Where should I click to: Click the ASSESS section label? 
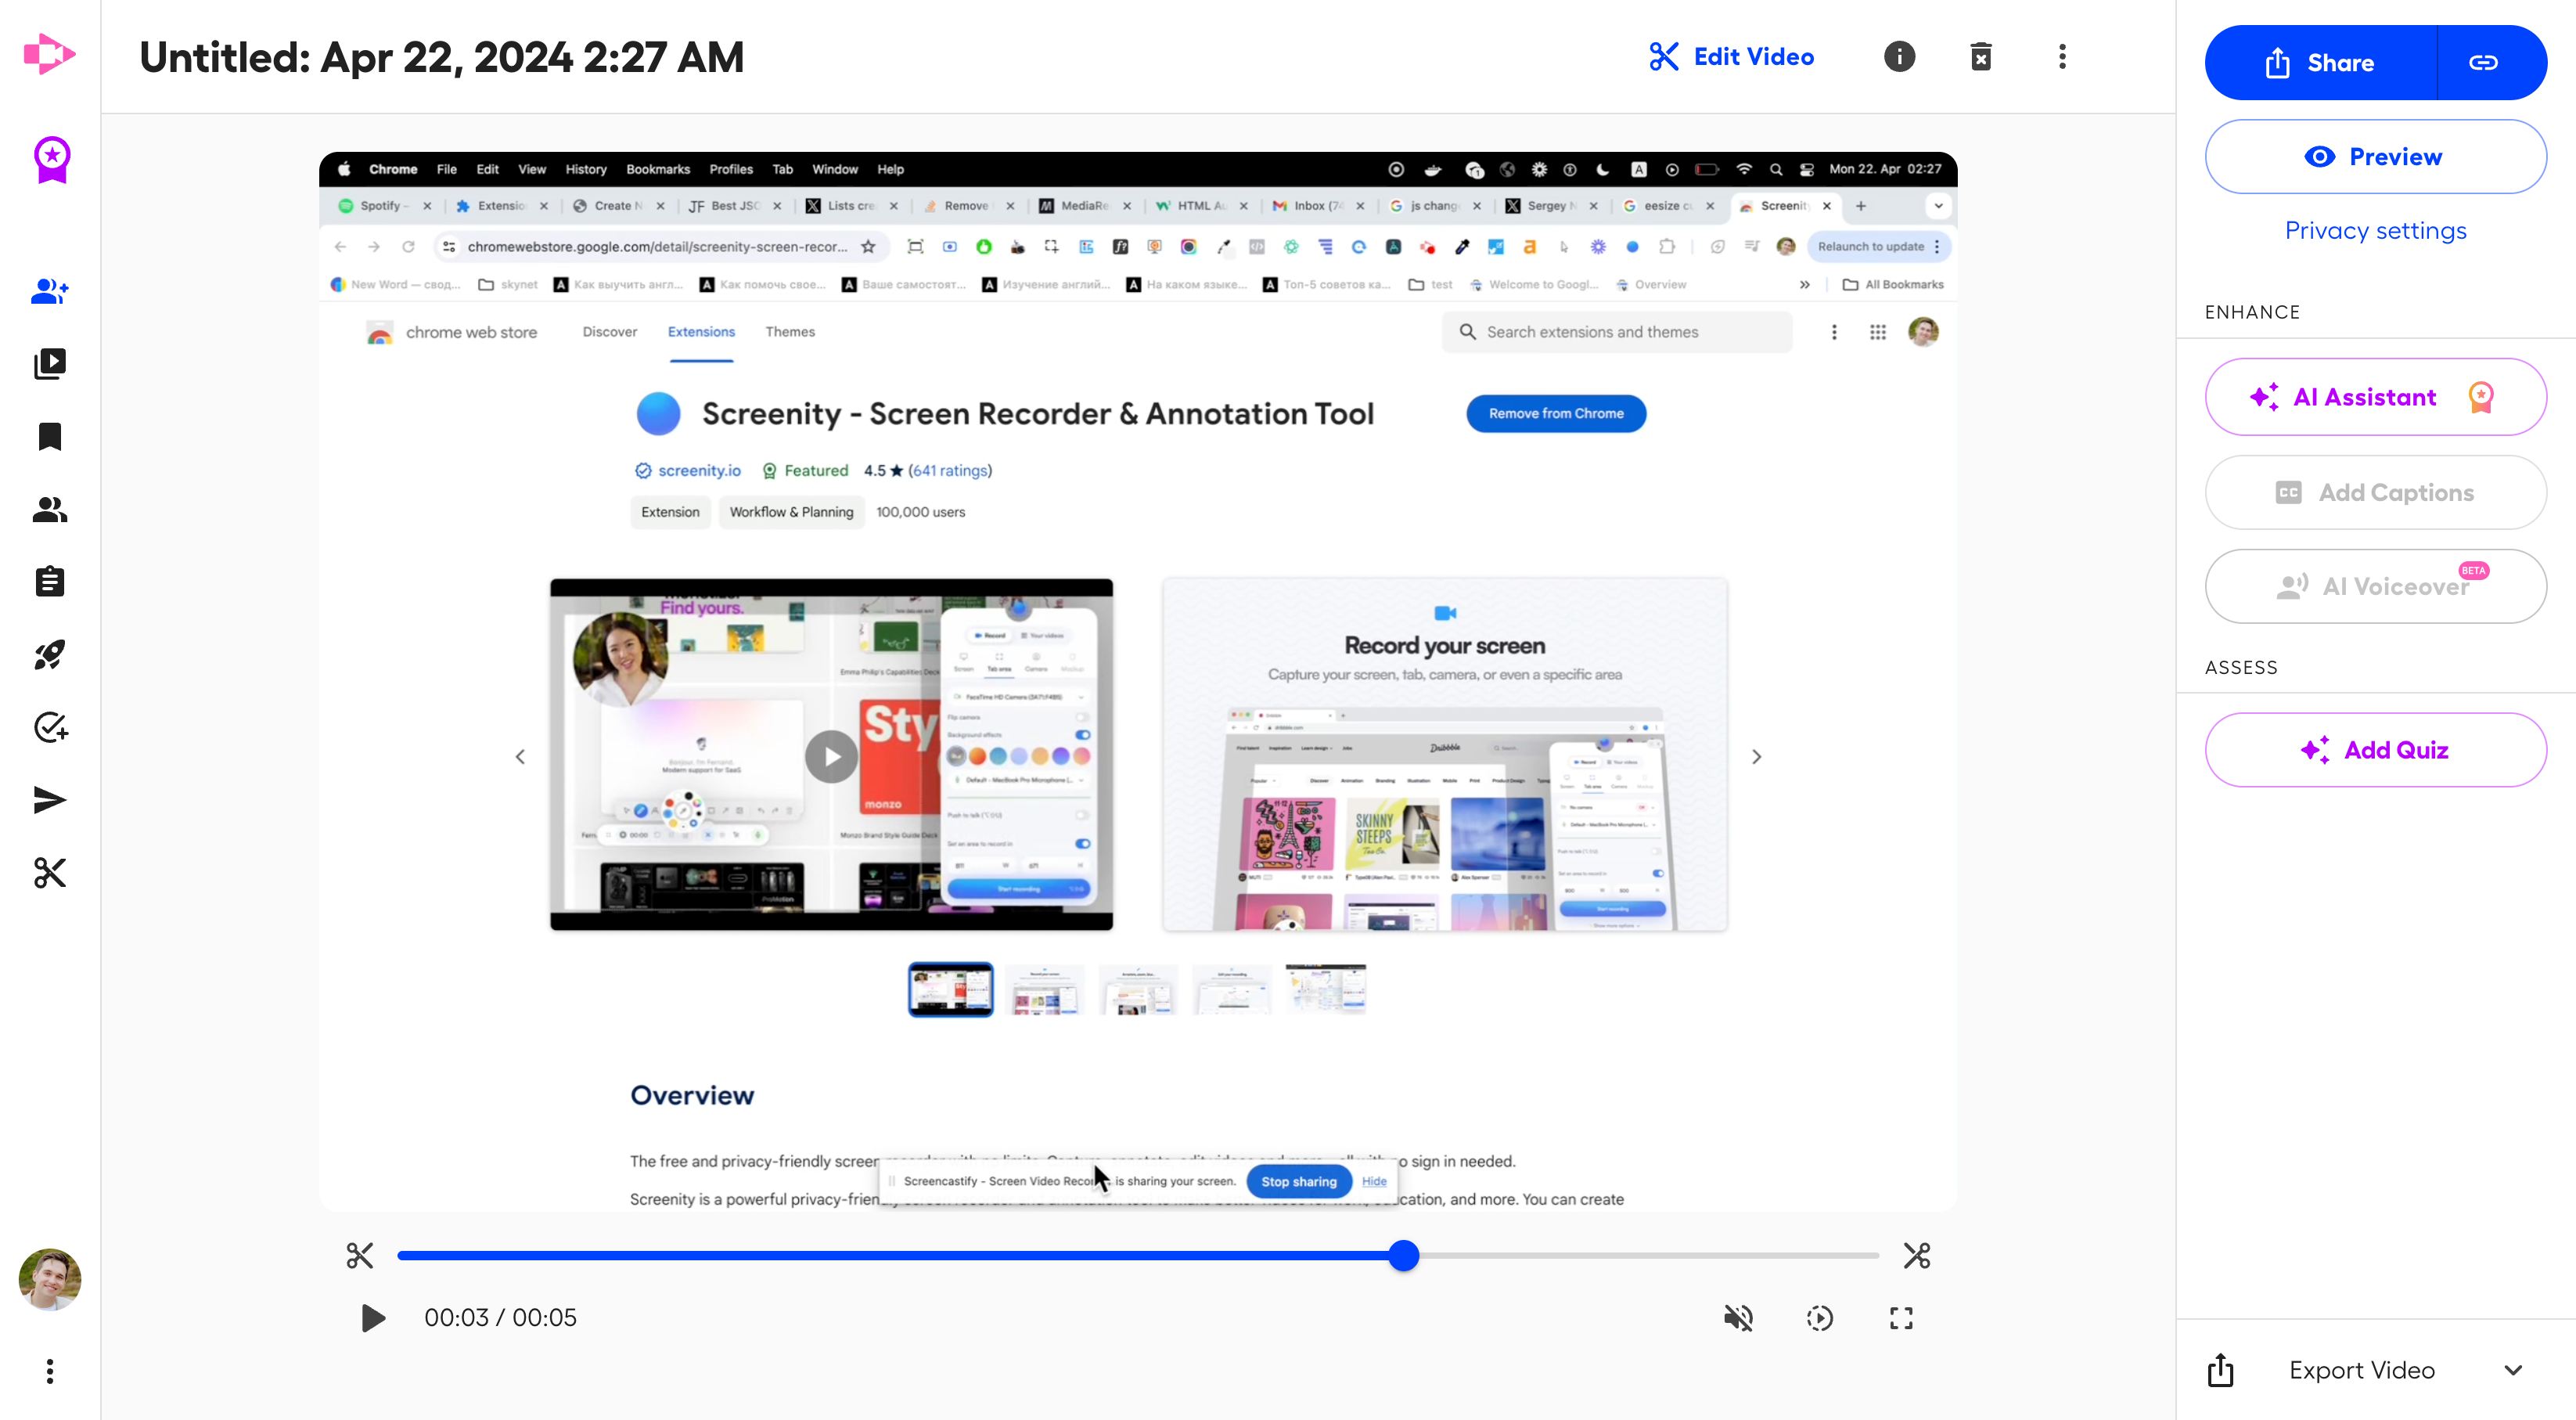tap(2241, 668)
